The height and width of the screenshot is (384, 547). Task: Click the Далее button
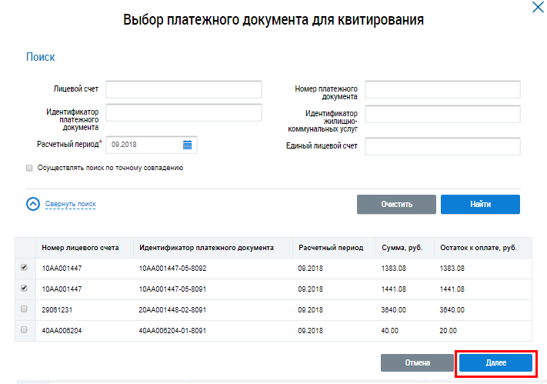pyautogui.click(x=495, y=362)
